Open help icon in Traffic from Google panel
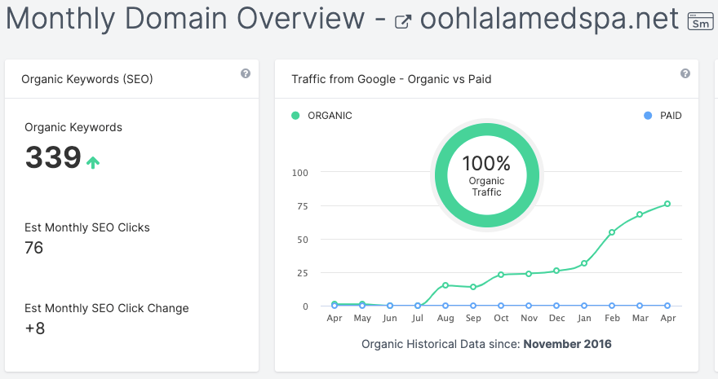Screen dimensions: 718x379 click(x=685, y=73)
